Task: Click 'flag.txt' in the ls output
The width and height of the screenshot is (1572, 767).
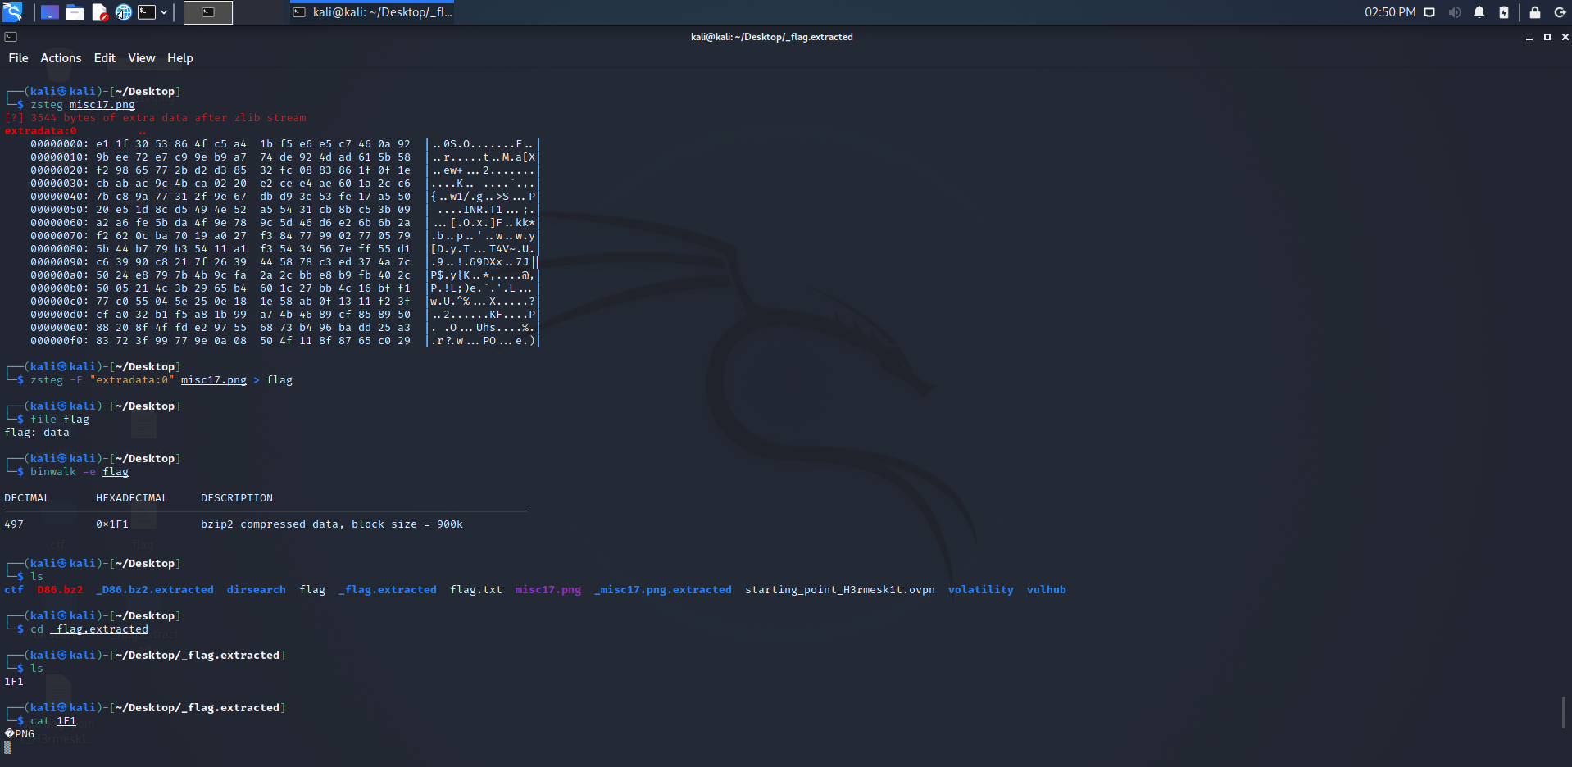Action: [476, 590]
